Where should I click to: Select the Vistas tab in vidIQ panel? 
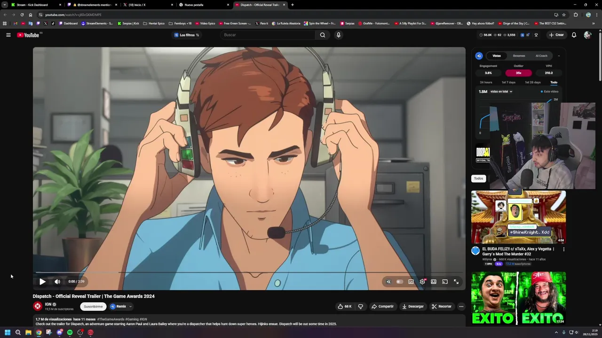click(x=497, y=56)
